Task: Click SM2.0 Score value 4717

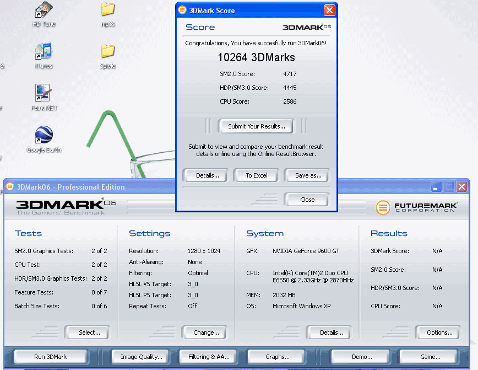Action: [290, 74]
